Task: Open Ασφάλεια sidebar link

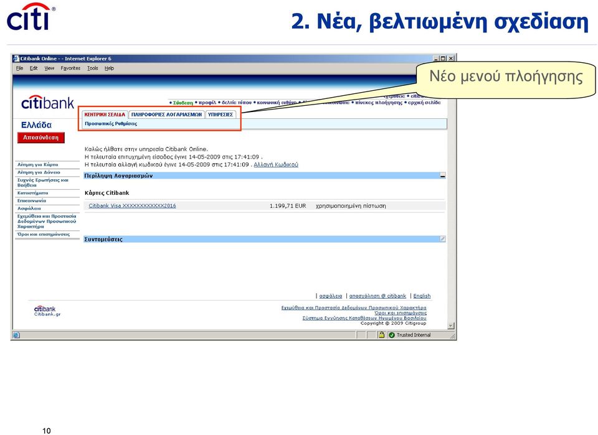Action: [x=29, y=208]
